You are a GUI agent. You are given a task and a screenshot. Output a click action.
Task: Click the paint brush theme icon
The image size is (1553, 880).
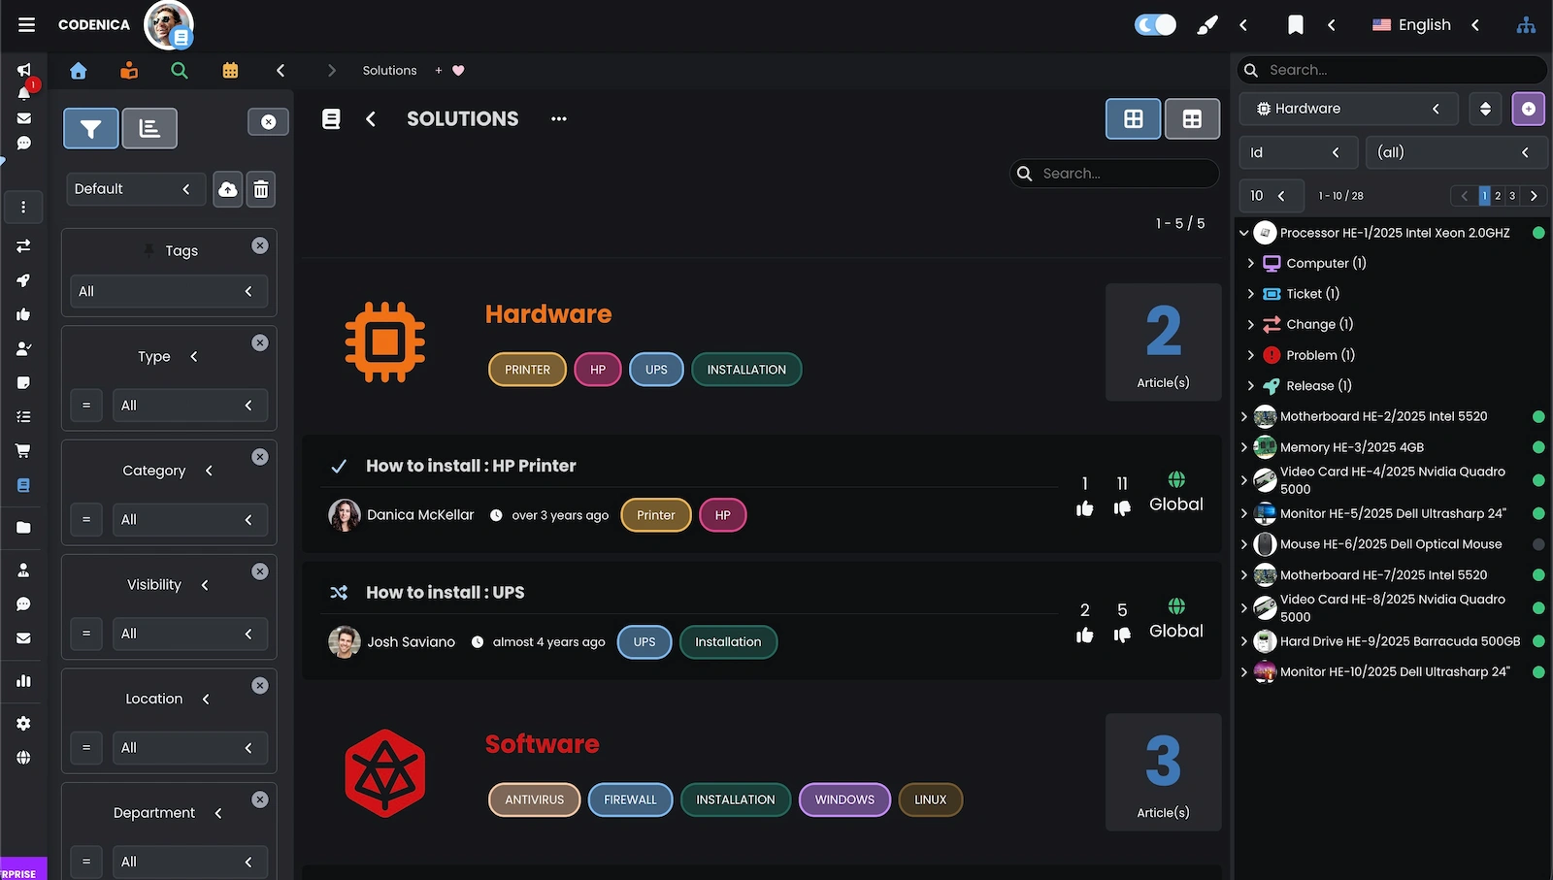pyautogui.click(x=1206, y=25)
